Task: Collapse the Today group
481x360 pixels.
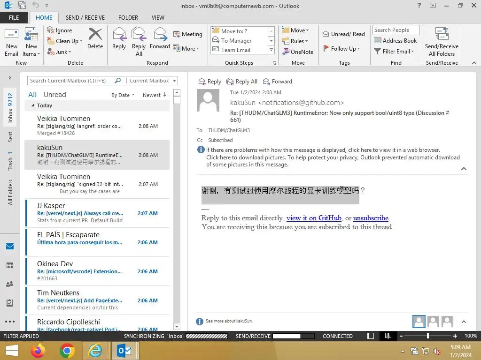Action: (33, 105)
